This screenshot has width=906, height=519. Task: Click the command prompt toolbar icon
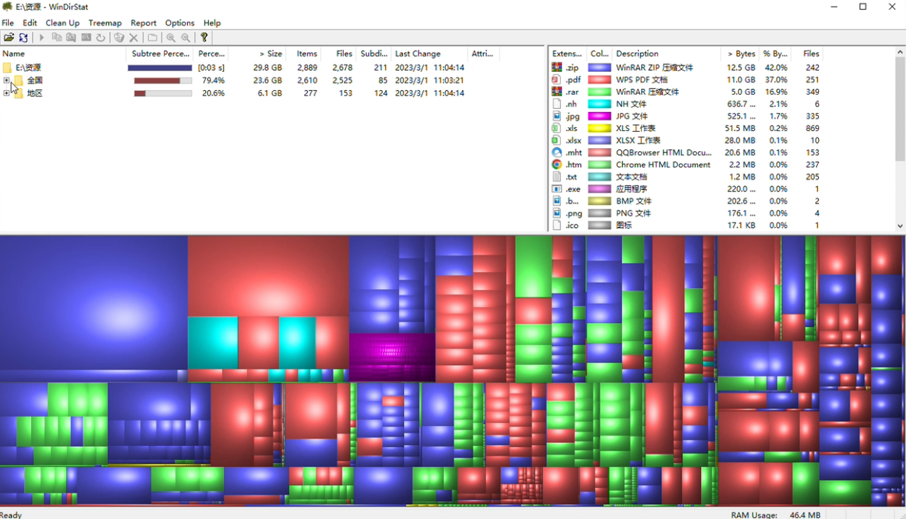86,38
